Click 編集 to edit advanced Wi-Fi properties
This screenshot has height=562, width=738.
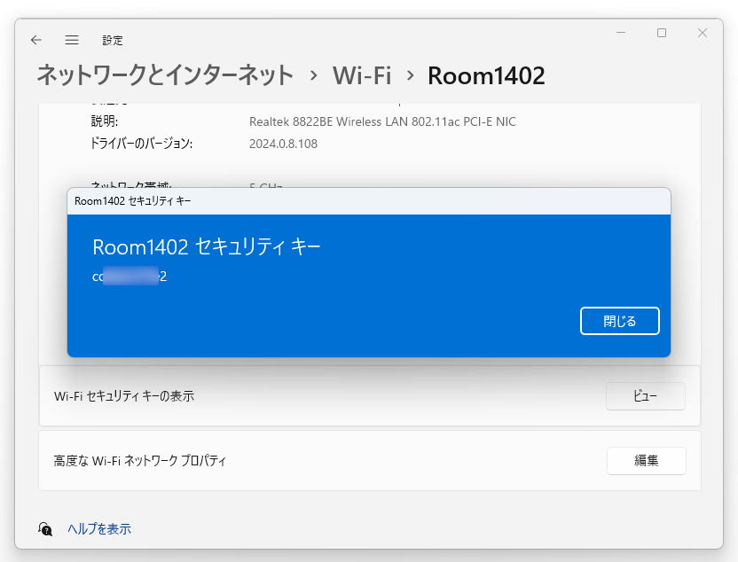(646, 461)
